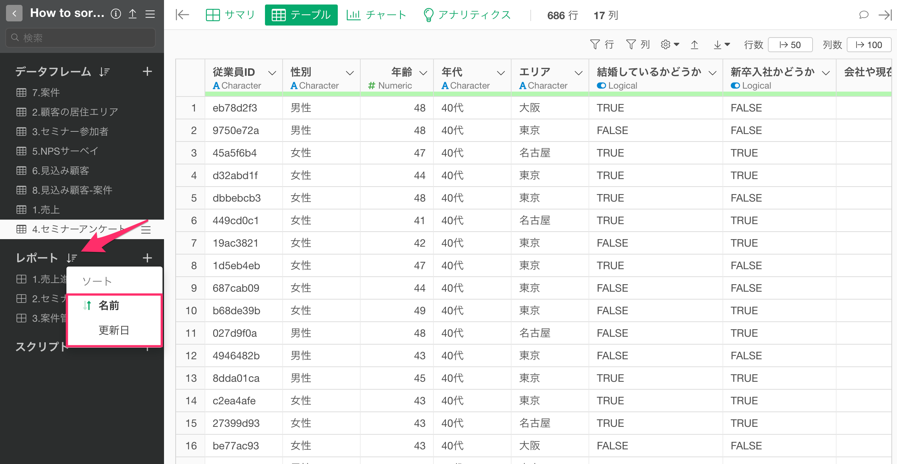Click the レポート section heading

pyautogui.click(x=37, y=258)
